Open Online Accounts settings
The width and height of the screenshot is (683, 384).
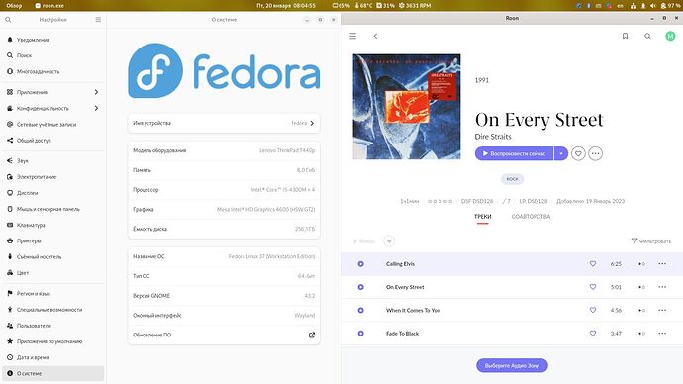pyautogui.click(x=53, y=125)
